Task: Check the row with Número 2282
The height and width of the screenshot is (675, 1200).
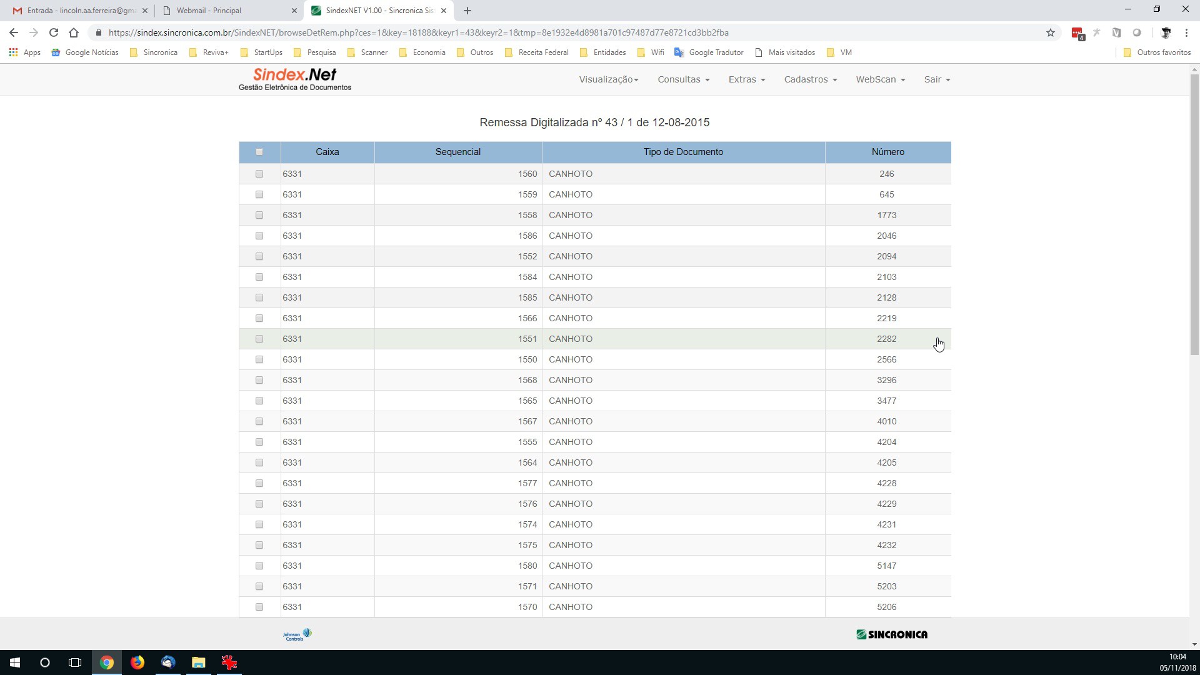Action: pos(259,339)
